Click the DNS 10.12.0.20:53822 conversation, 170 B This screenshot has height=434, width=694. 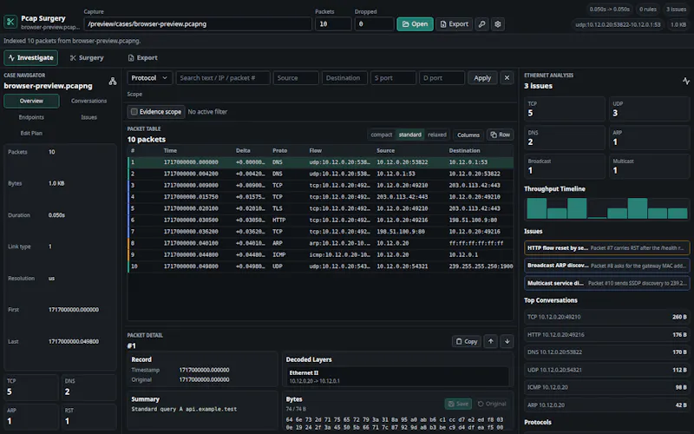click(606, 352)
